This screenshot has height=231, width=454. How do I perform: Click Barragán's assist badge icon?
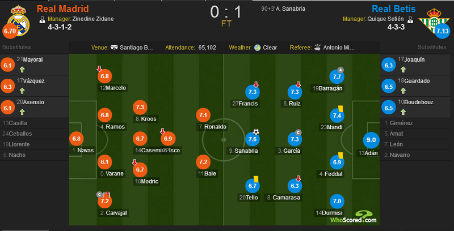pyautogui.click(x=340, y=70)
